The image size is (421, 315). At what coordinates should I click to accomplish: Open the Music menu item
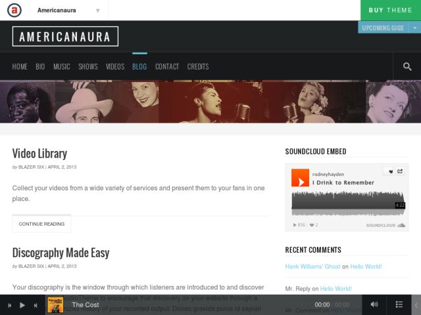tap(61, 66)
